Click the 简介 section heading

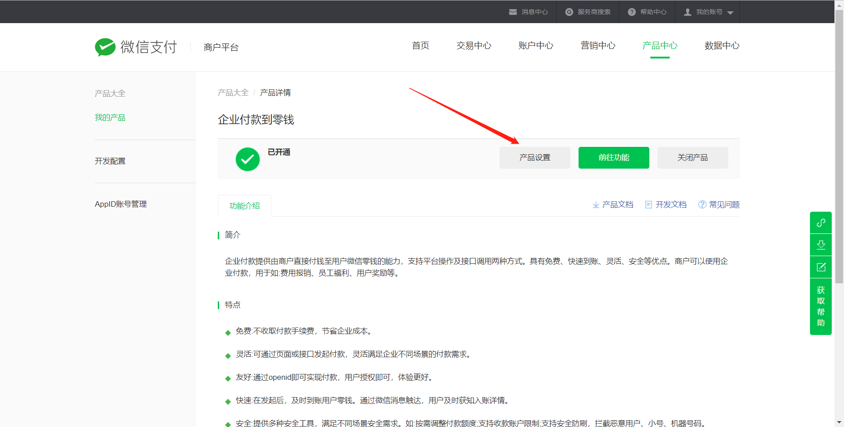pyautogui.click(x=233, y=235)
